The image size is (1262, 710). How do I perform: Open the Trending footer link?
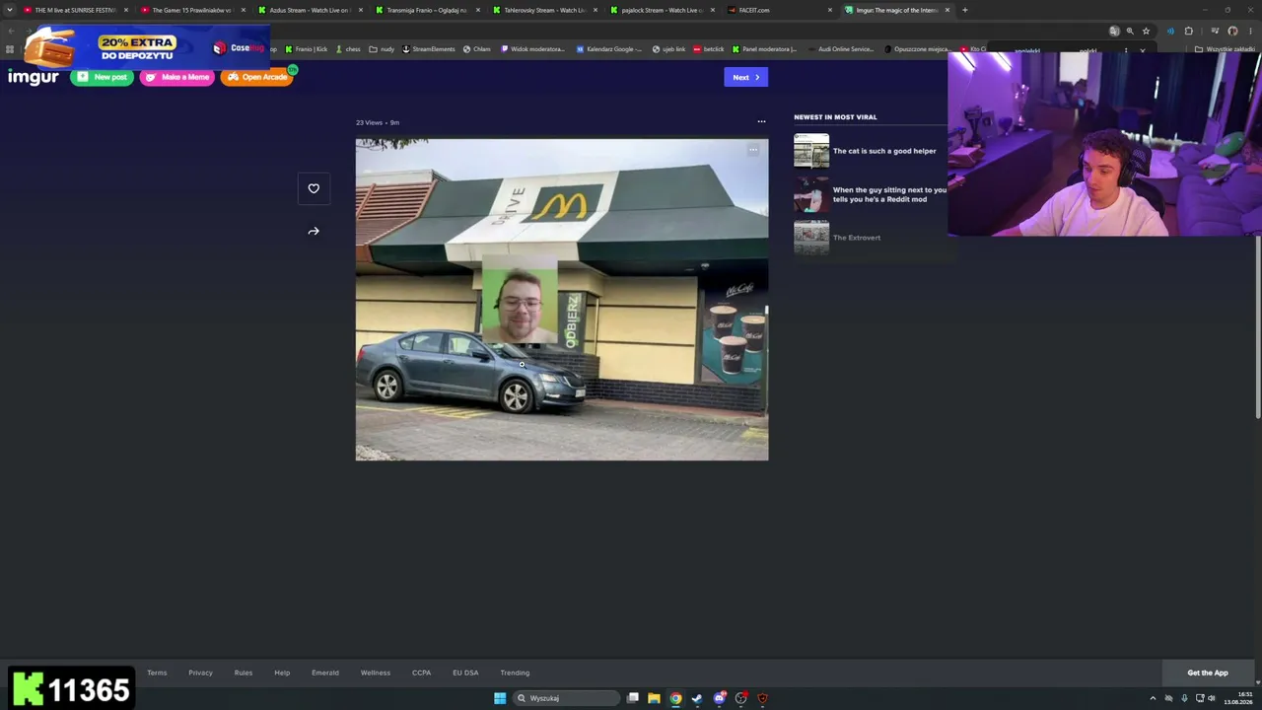(515, 673)
